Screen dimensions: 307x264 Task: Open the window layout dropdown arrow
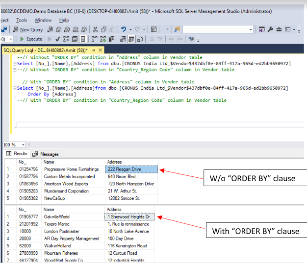click(x=294, y=30)
